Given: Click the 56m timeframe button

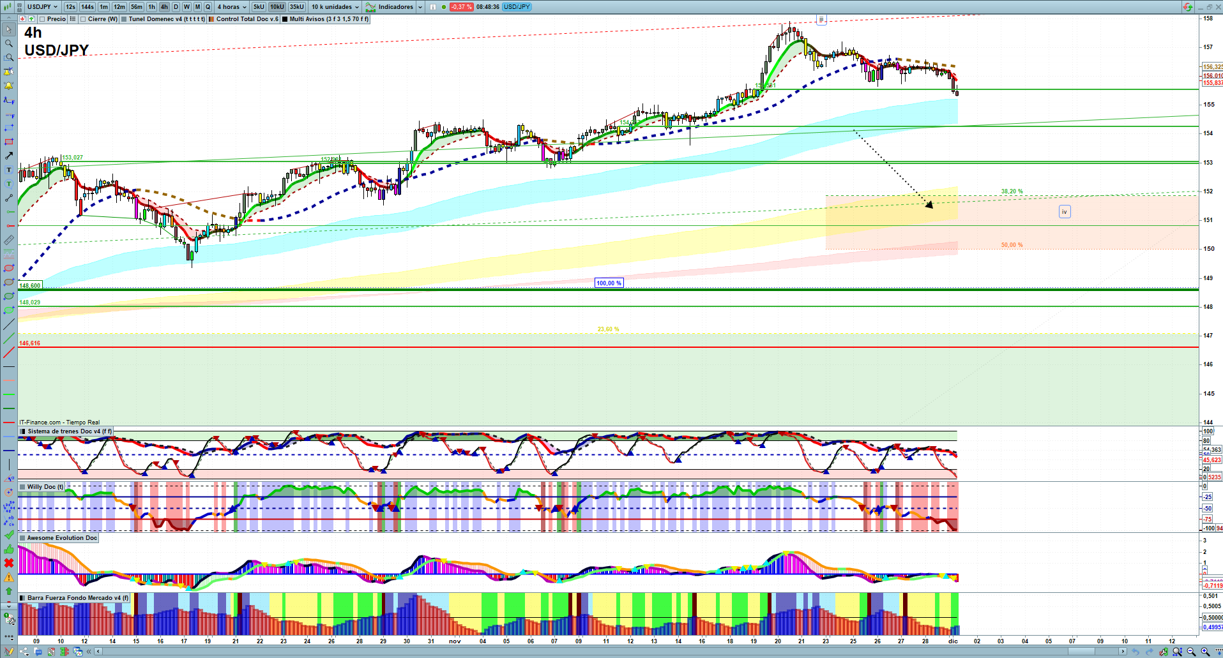Looking at the screenshot, I should (x=137, y=7).
